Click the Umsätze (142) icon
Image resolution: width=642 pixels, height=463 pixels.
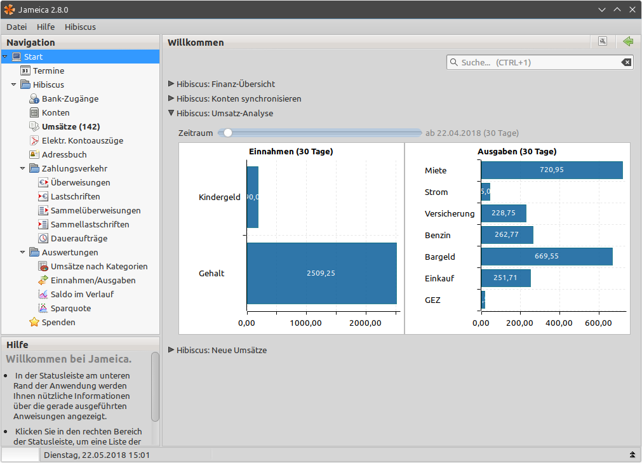[34, 126]
